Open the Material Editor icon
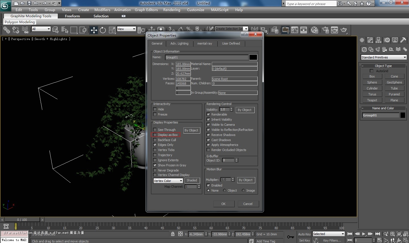This screenshot has height=243, width=409. pos(314,30)
